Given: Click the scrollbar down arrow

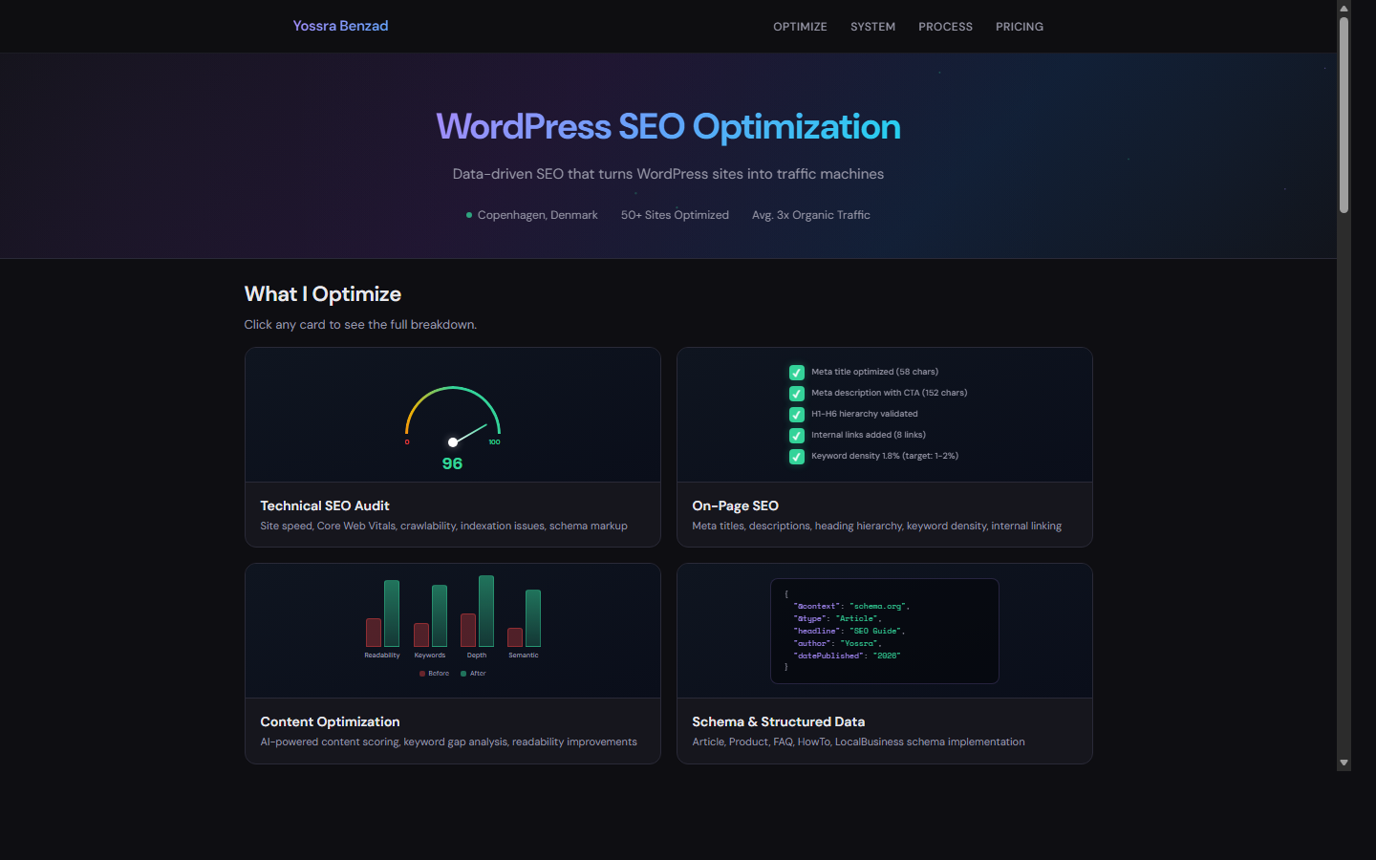Looking at the screenshot, I should tap(1344, 763).
